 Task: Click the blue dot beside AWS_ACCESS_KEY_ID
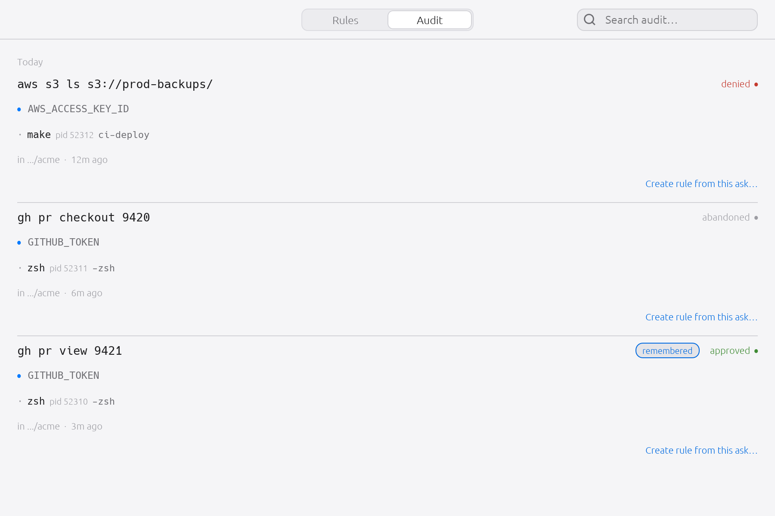(19, 109)
